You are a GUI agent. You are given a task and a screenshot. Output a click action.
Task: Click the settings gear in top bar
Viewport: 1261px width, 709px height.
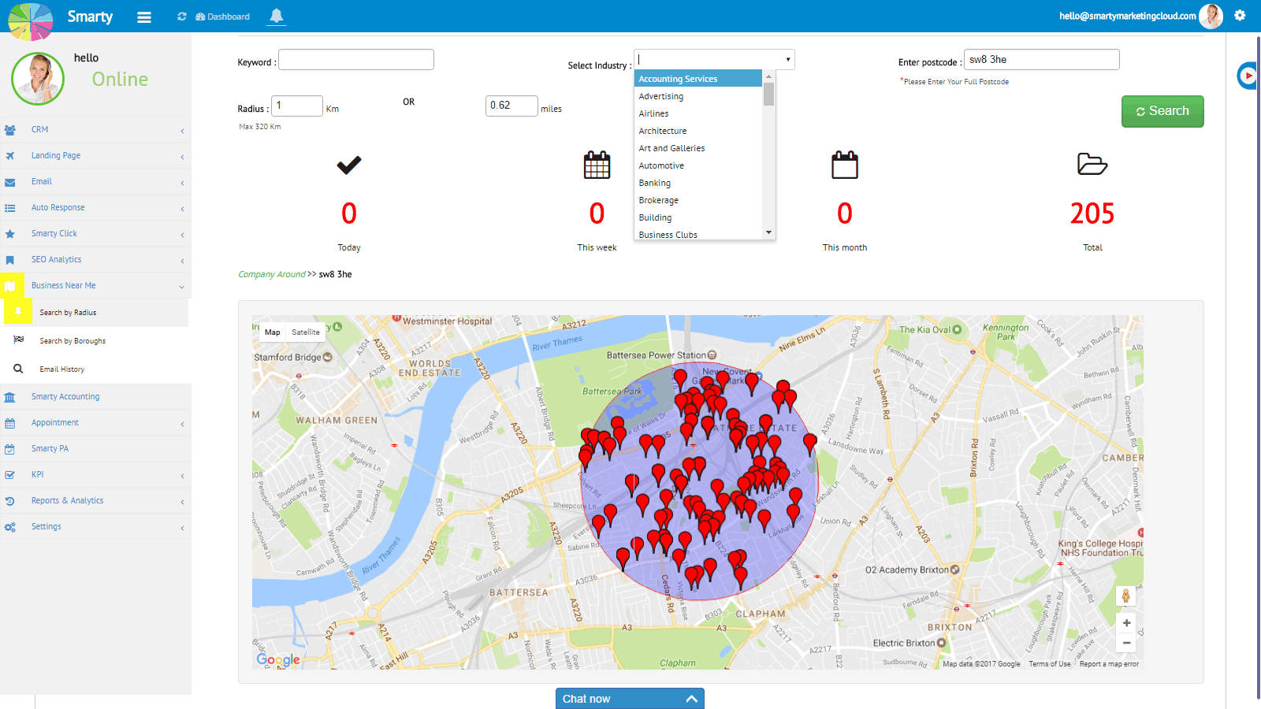tap(1240, 16)
